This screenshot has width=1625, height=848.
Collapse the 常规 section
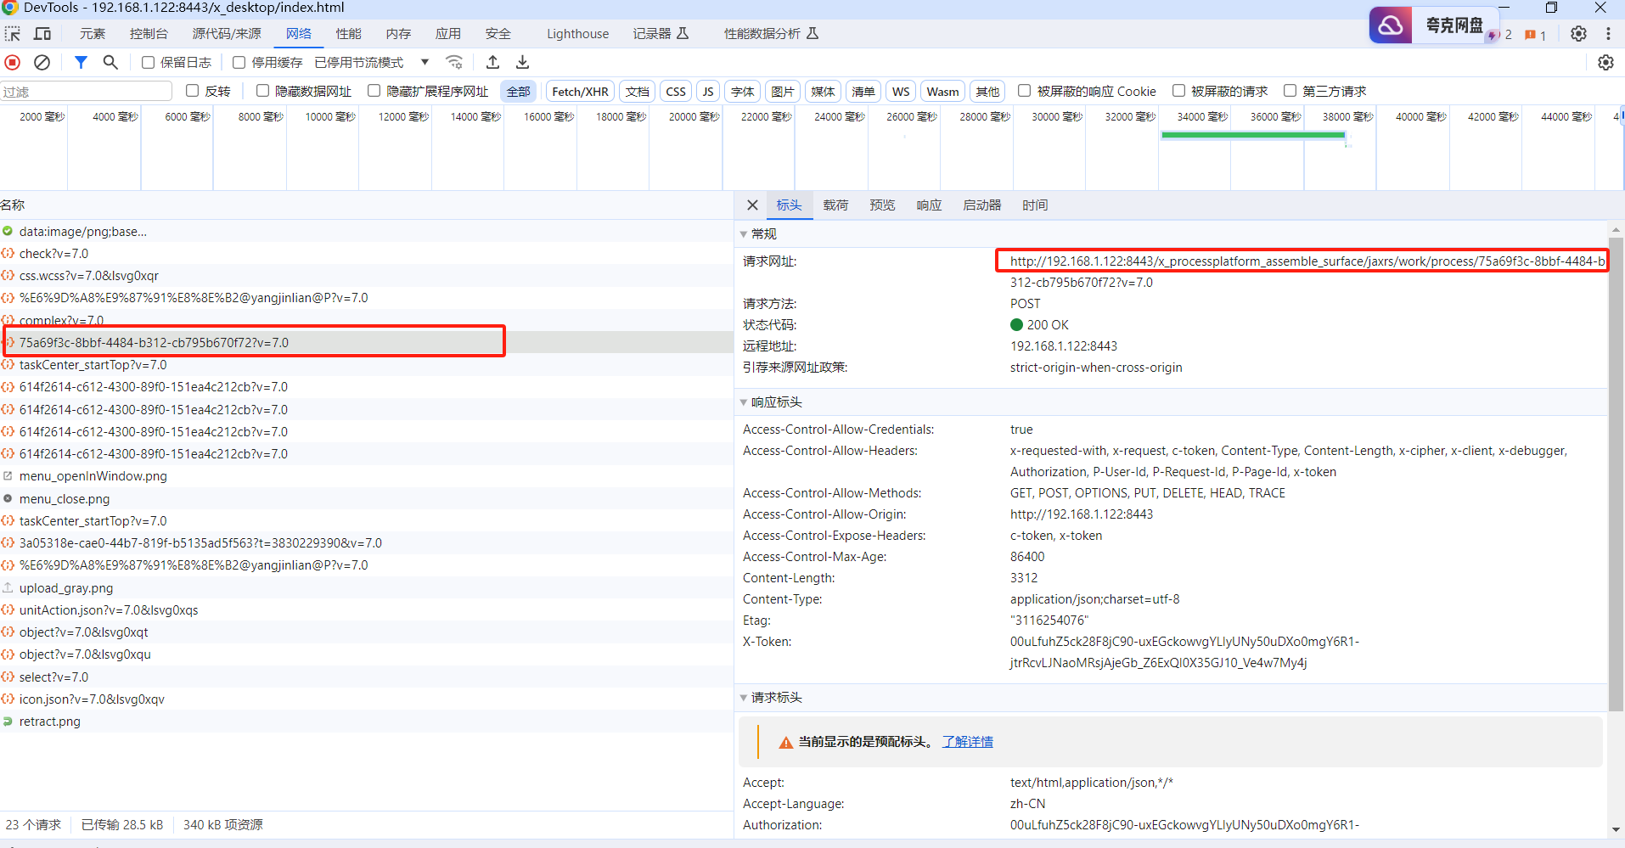pyautogui.click(x=744, y=234)
